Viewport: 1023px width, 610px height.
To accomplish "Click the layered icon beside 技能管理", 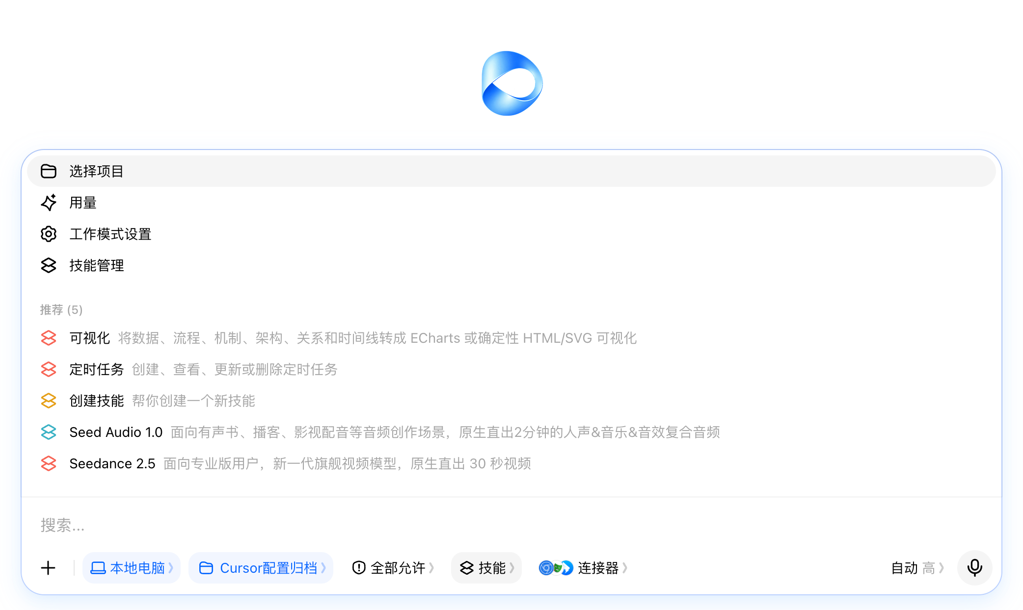I will coord(49,265).
